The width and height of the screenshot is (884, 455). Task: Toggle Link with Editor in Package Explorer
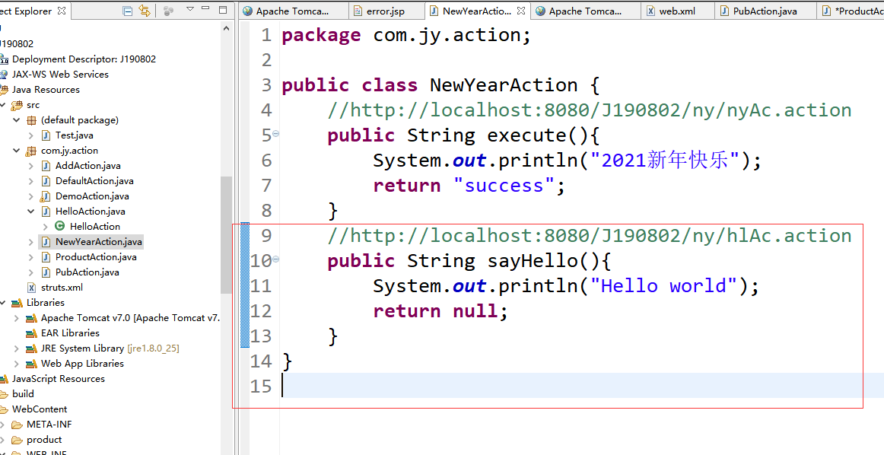(145, 11)
